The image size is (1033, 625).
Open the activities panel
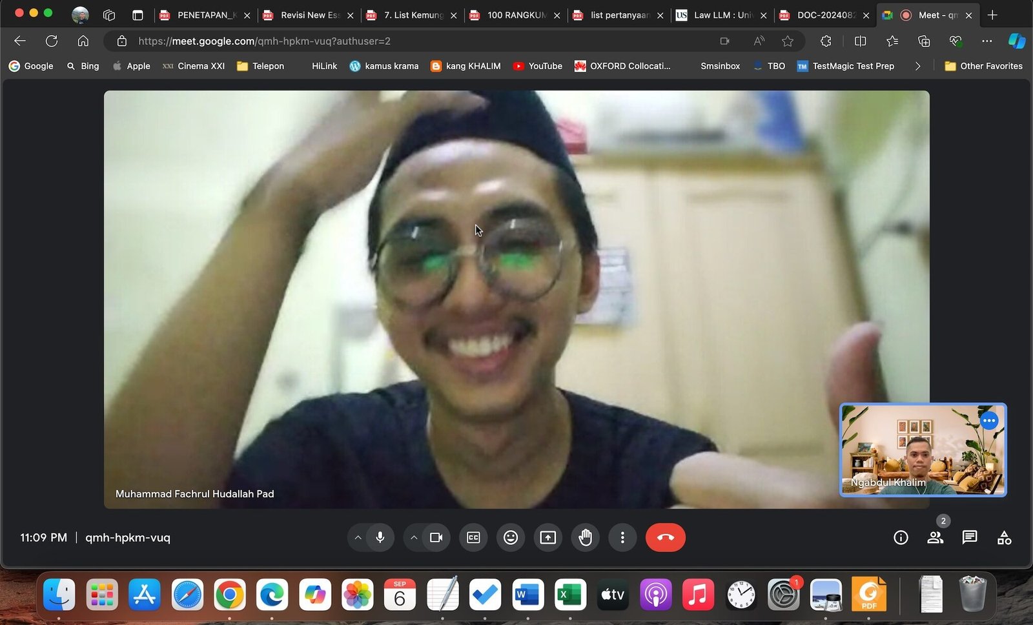tap(1003, 537)
